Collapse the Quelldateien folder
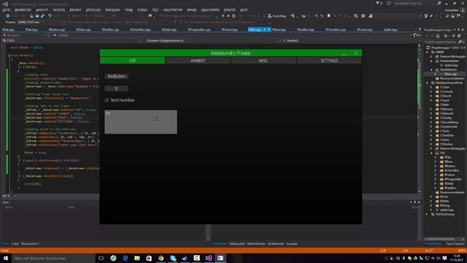The width and height of the screenshot is (467, 263). click(x=431, y=69)
